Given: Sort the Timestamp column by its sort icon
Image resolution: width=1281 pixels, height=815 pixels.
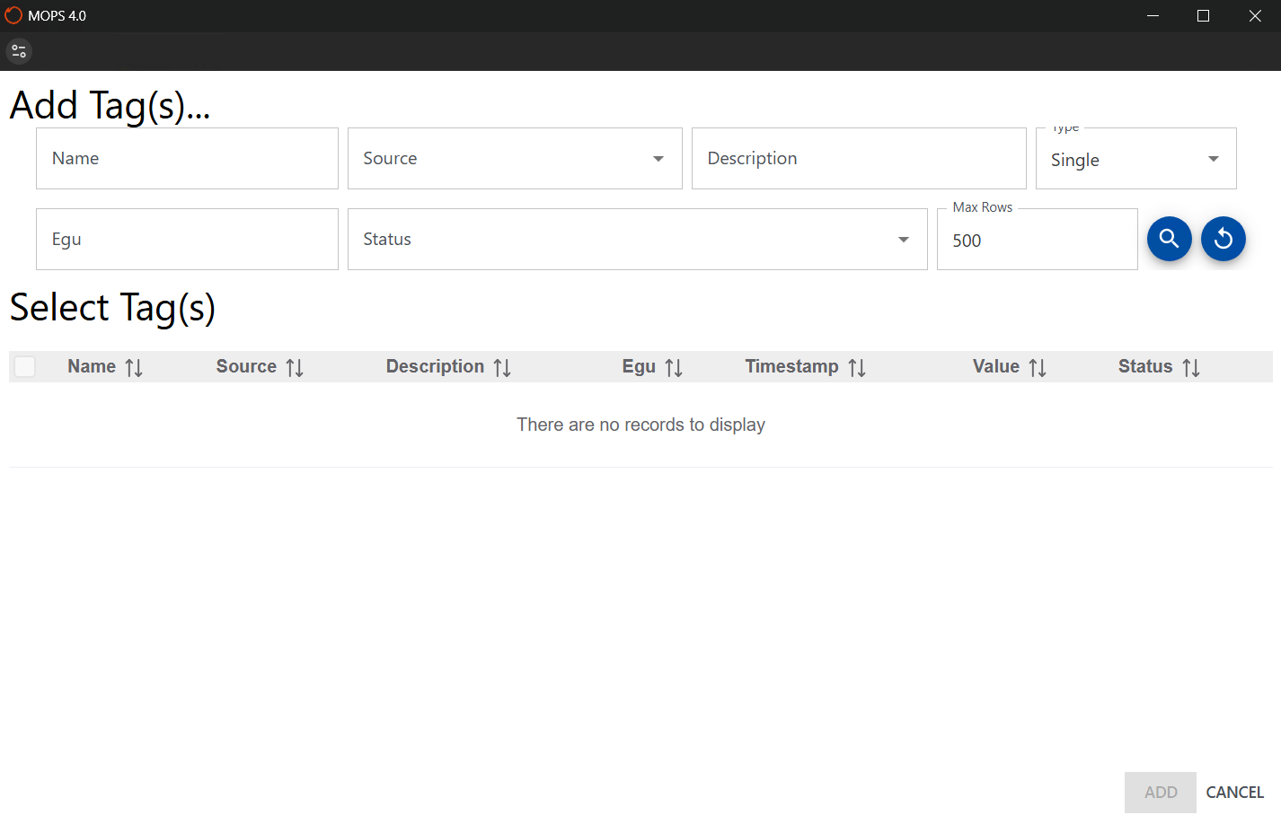Looking at the screenshot, I should [x=857, y=366].
